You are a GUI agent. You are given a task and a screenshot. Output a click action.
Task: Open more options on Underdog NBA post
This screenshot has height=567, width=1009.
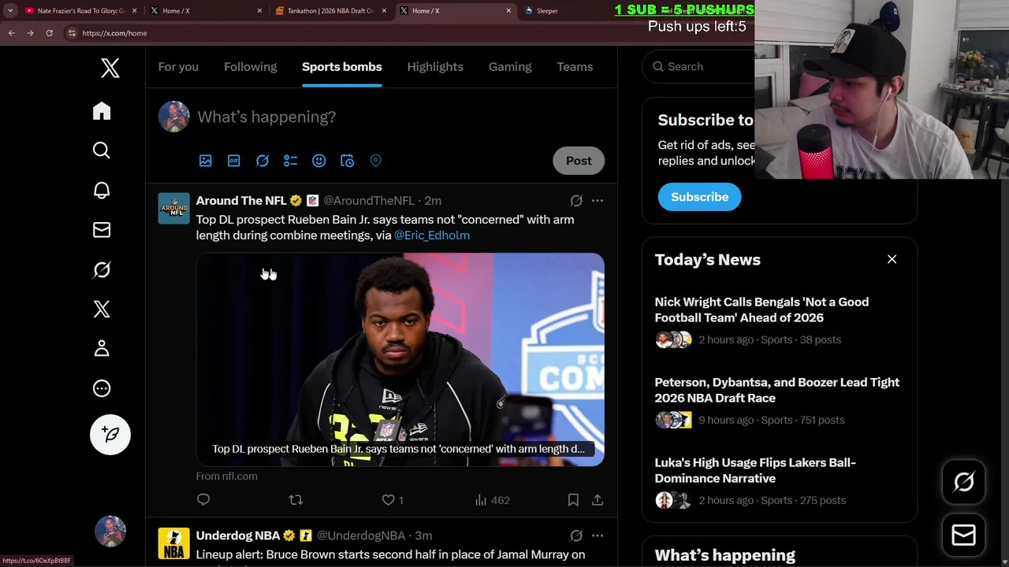click(598, 535)
